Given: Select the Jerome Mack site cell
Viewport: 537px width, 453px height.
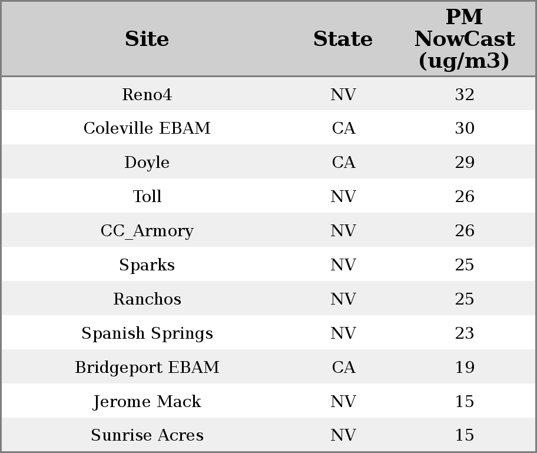Looking at the screenshot, I should coord(147,401).
